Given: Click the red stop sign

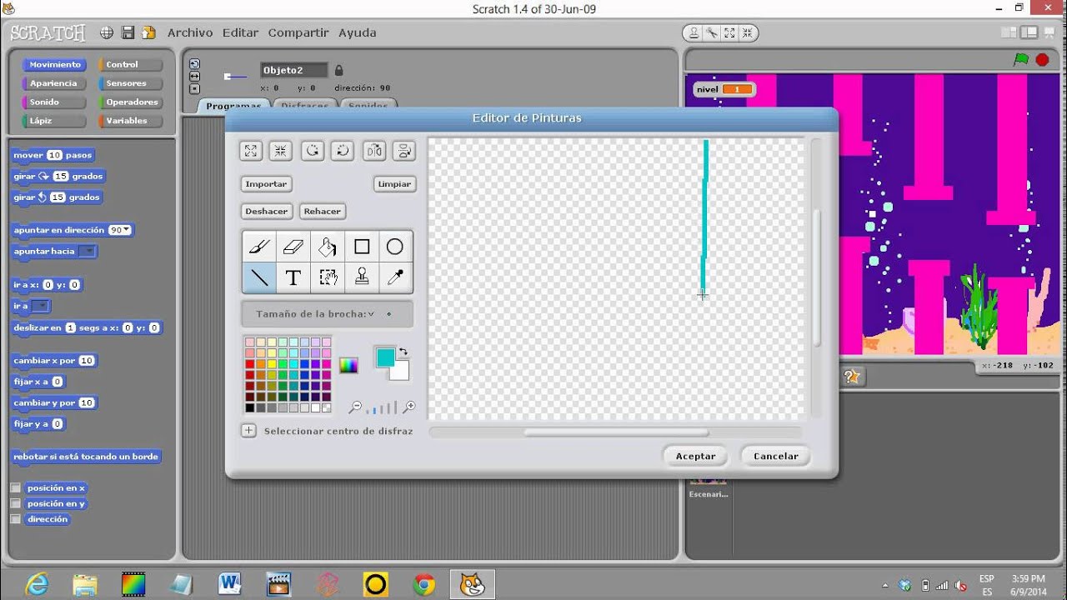Looking at the screenshot, I should point(1042,60).
